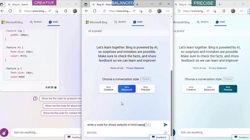The image size is (250, 140).
Task: Reload page in Balanced window
Action: point(95,11)
